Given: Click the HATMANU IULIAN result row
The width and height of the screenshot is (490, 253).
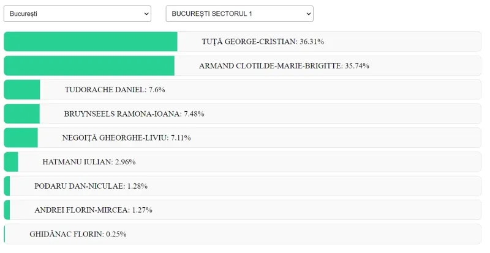Looking at the screenshot, I should point(243,162).
